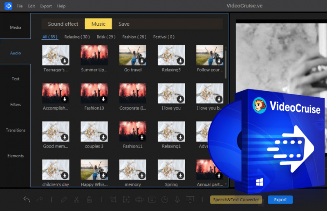Open the File menu
Screen dimensions: 327x211
click(20, 6)
